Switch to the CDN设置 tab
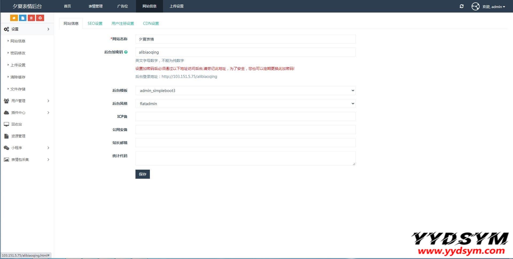This screenshot has height=259, width=513. 151,23
